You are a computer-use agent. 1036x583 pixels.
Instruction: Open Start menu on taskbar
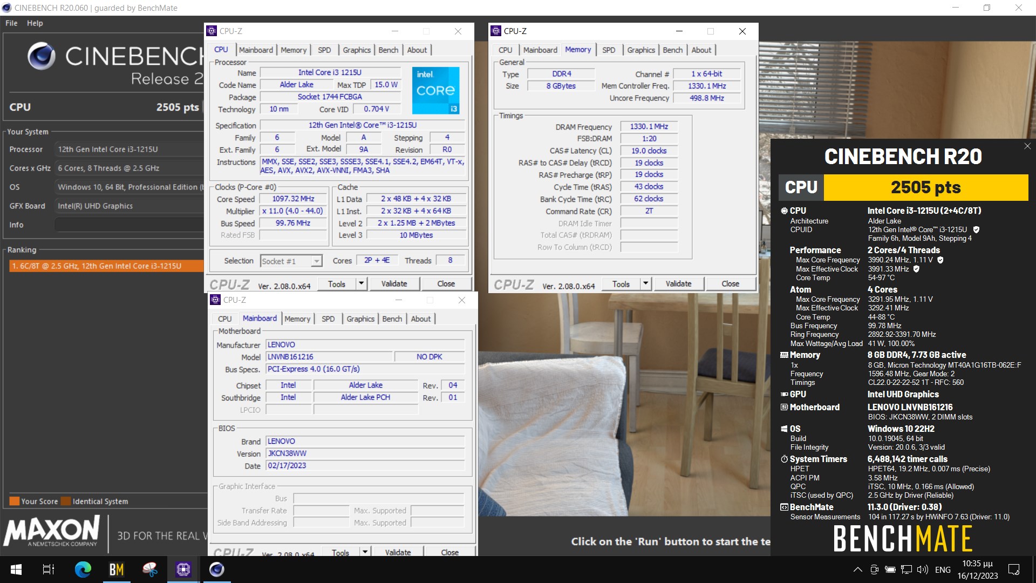click(16, 570)
